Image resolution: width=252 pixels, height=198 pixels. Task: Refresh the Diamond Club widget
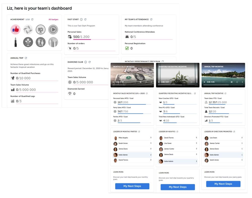pyautogui.click(x=90, y=62)
